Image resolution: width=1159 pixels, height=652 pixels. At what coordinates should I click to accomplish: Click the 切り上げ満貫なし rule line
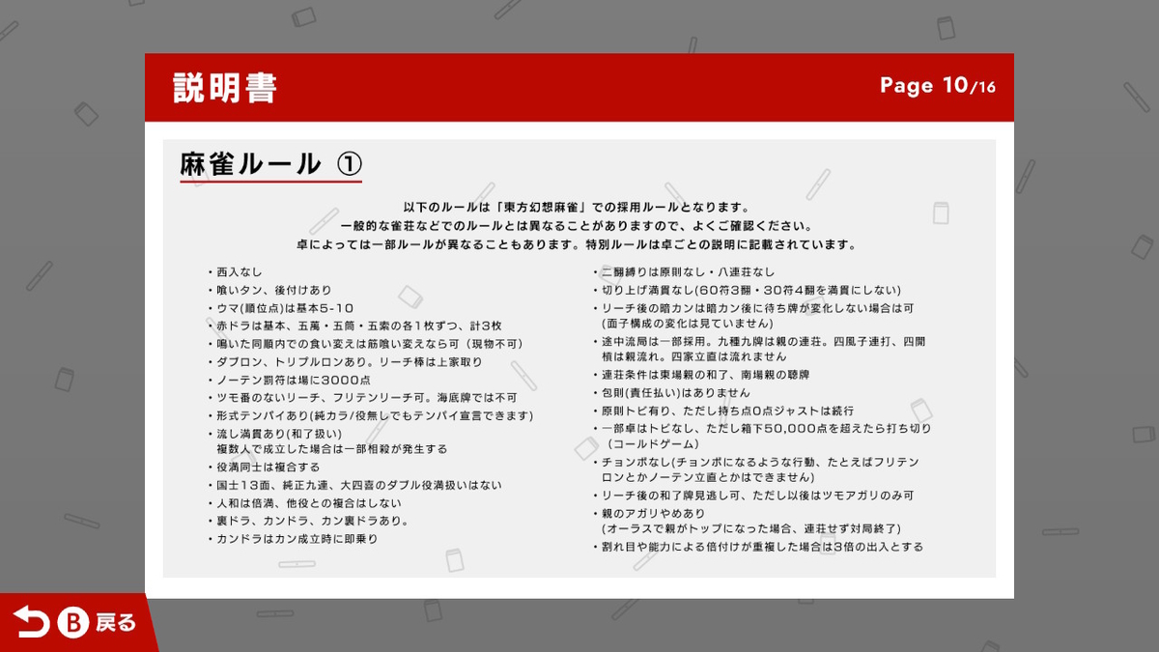(746, 290)
